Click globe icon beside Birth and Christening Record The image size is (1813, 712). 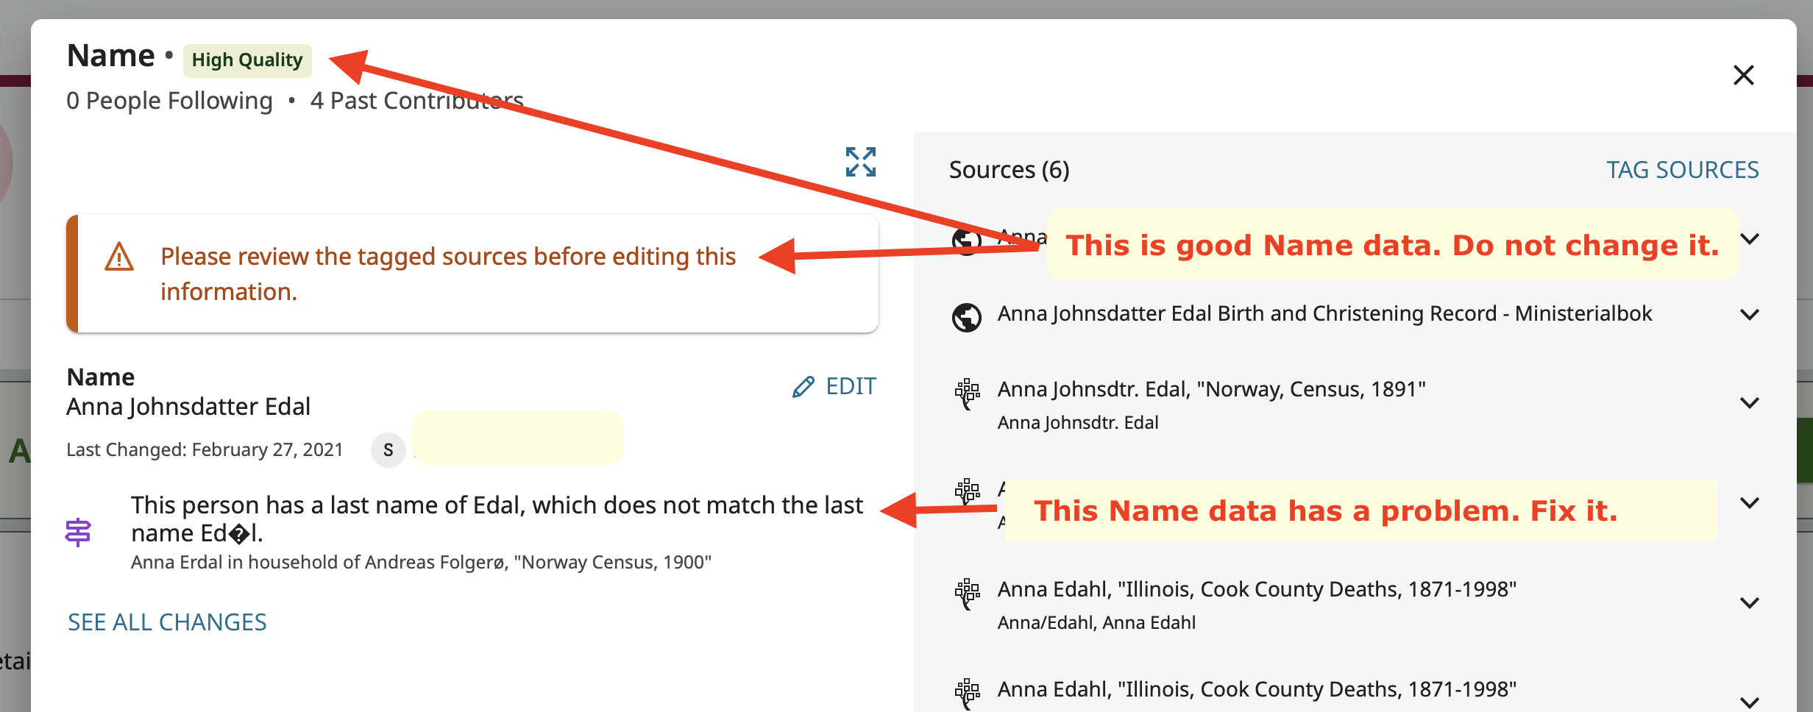(x=967, y=318)
